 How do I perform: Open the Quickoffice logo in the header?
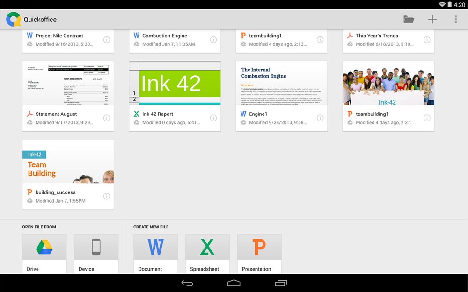click(x=14, y=19)
